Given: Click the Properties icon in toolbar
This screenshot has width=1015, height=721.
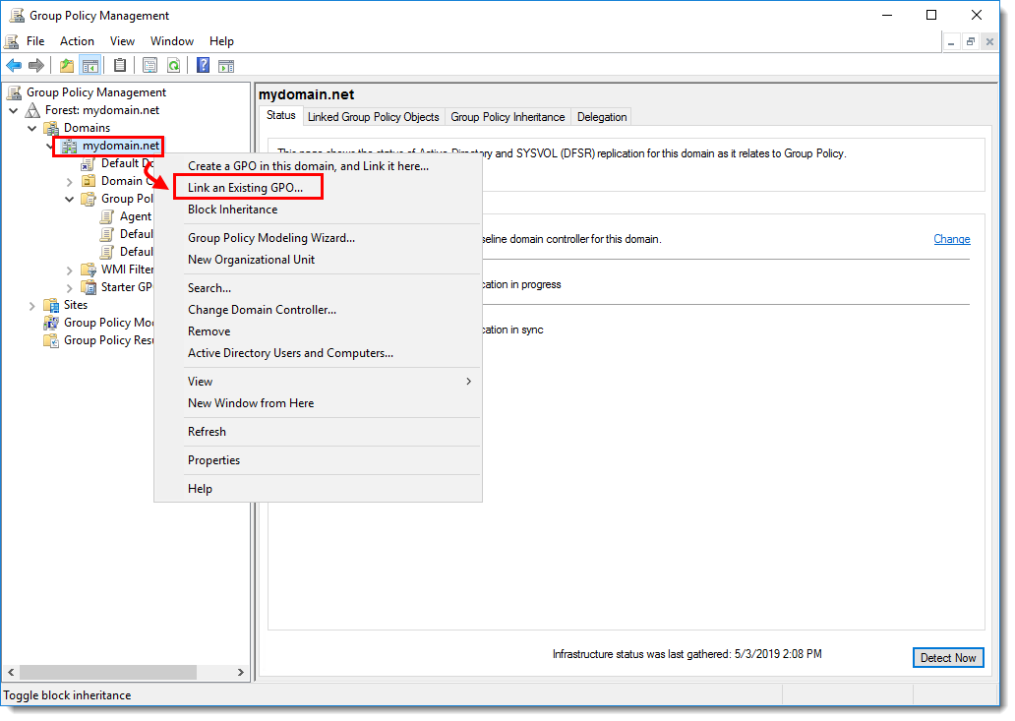Looking at the screenshot, I should (149, 66).
